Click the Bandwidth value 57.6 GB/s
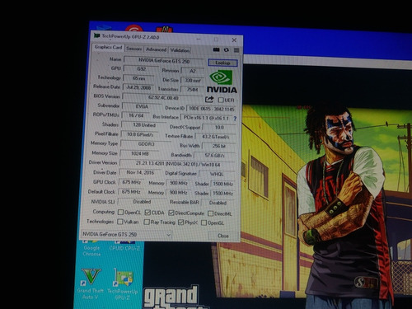Image resolution: width=412 pixels, height=309 pixels. [x=215, y=156]
